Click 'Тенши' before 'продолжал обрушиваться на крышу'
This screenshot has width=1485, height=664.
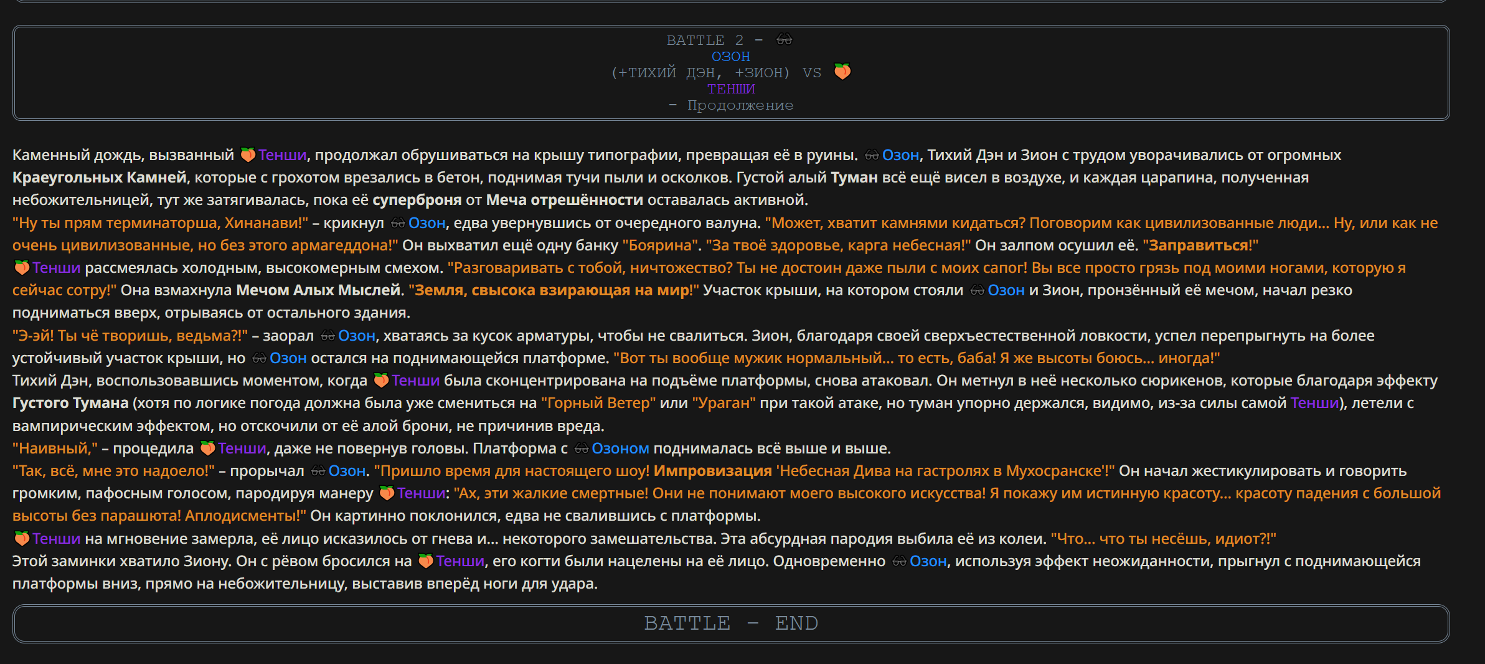point(282,155)
